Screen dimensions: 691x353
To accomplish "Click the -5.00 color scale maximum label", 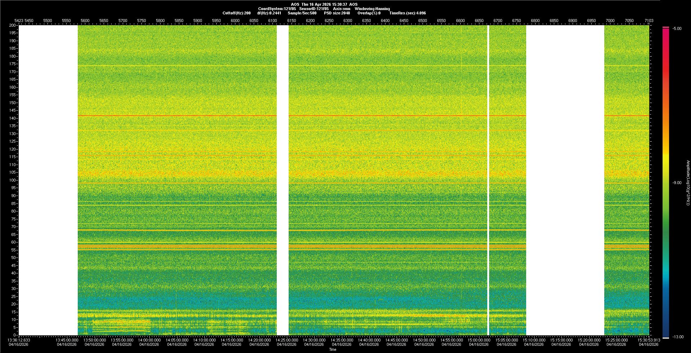I will pos(677,29).
